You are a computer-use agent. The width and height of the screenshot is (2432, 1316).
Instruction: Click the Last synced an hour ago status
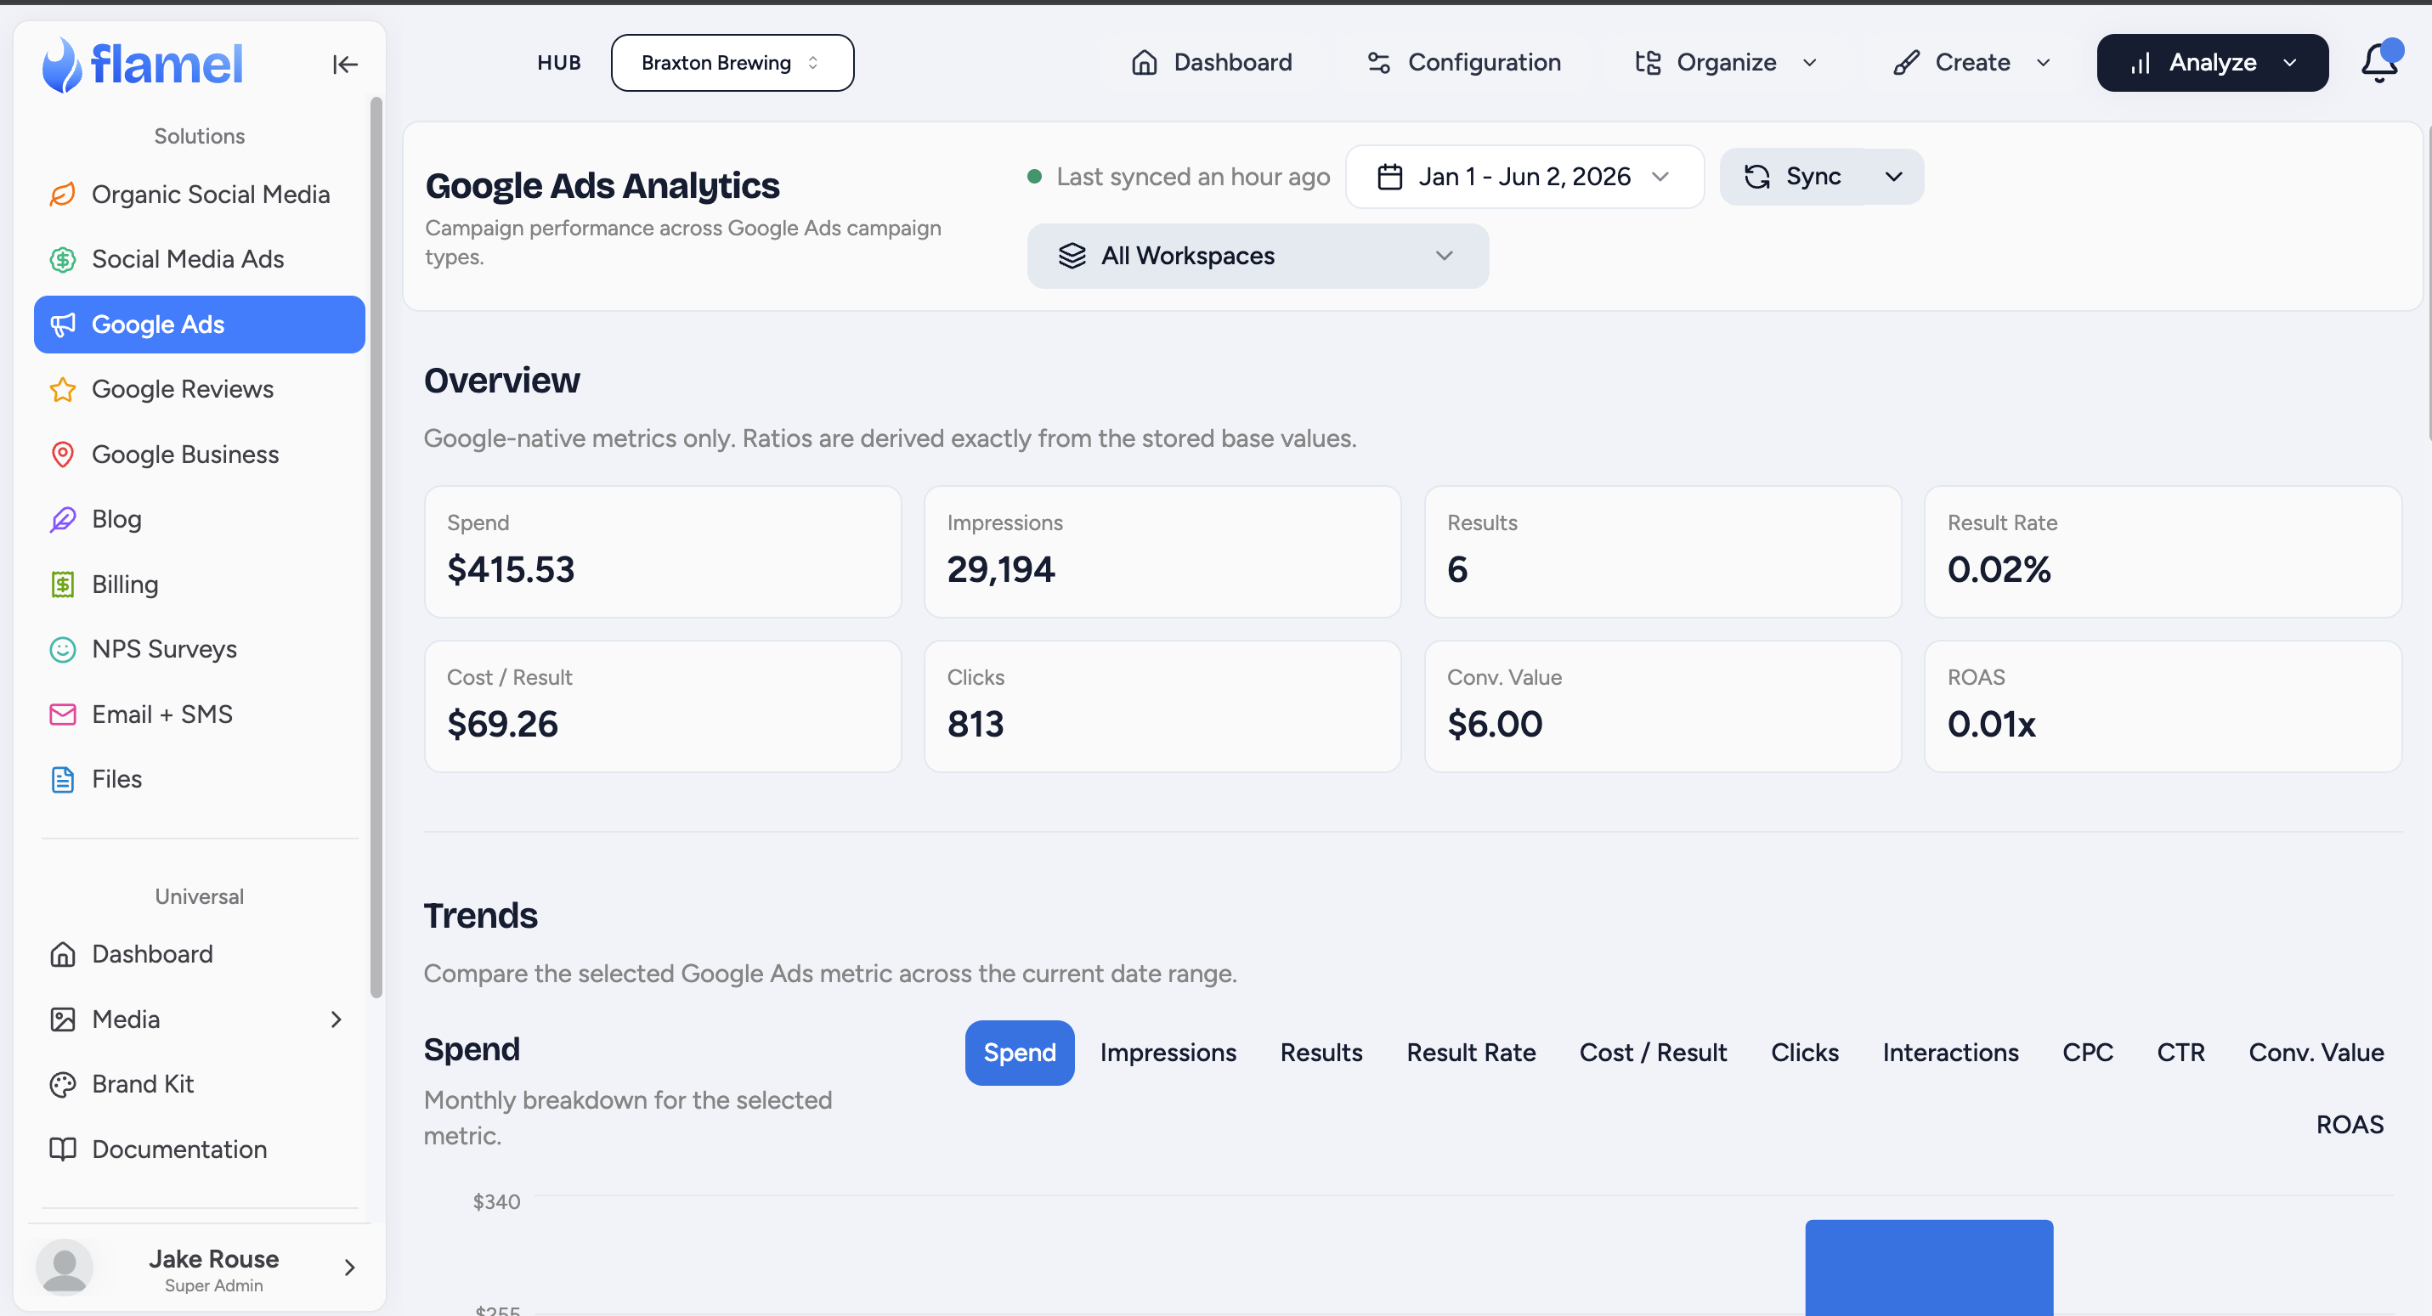(x=1179, y=177)
